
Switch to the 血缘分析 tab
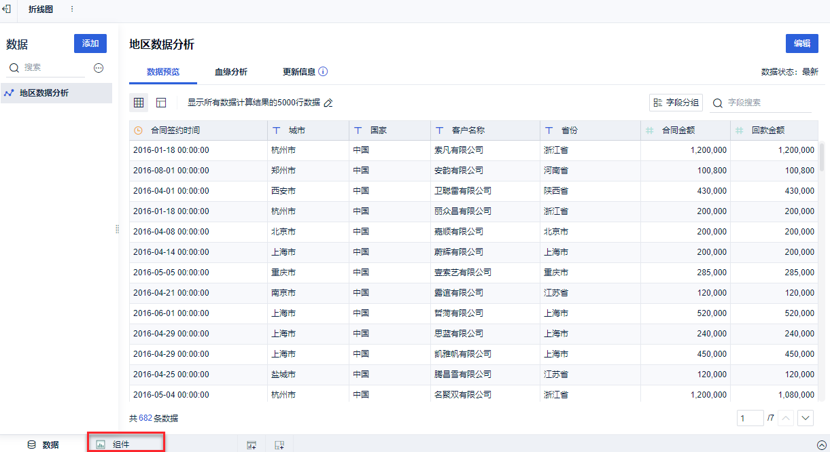tap(231, 71)
